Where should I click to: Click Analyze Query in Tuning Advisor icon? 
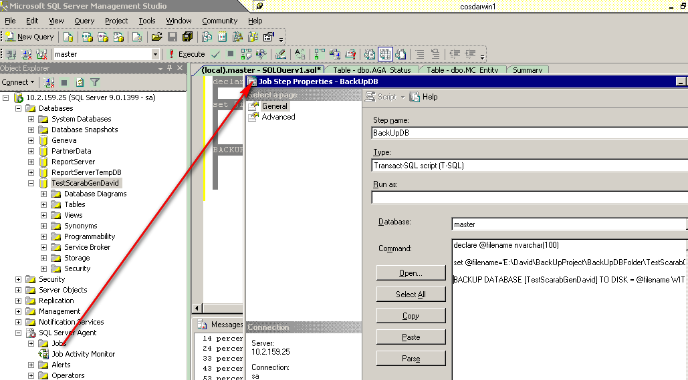pos(261,54)
